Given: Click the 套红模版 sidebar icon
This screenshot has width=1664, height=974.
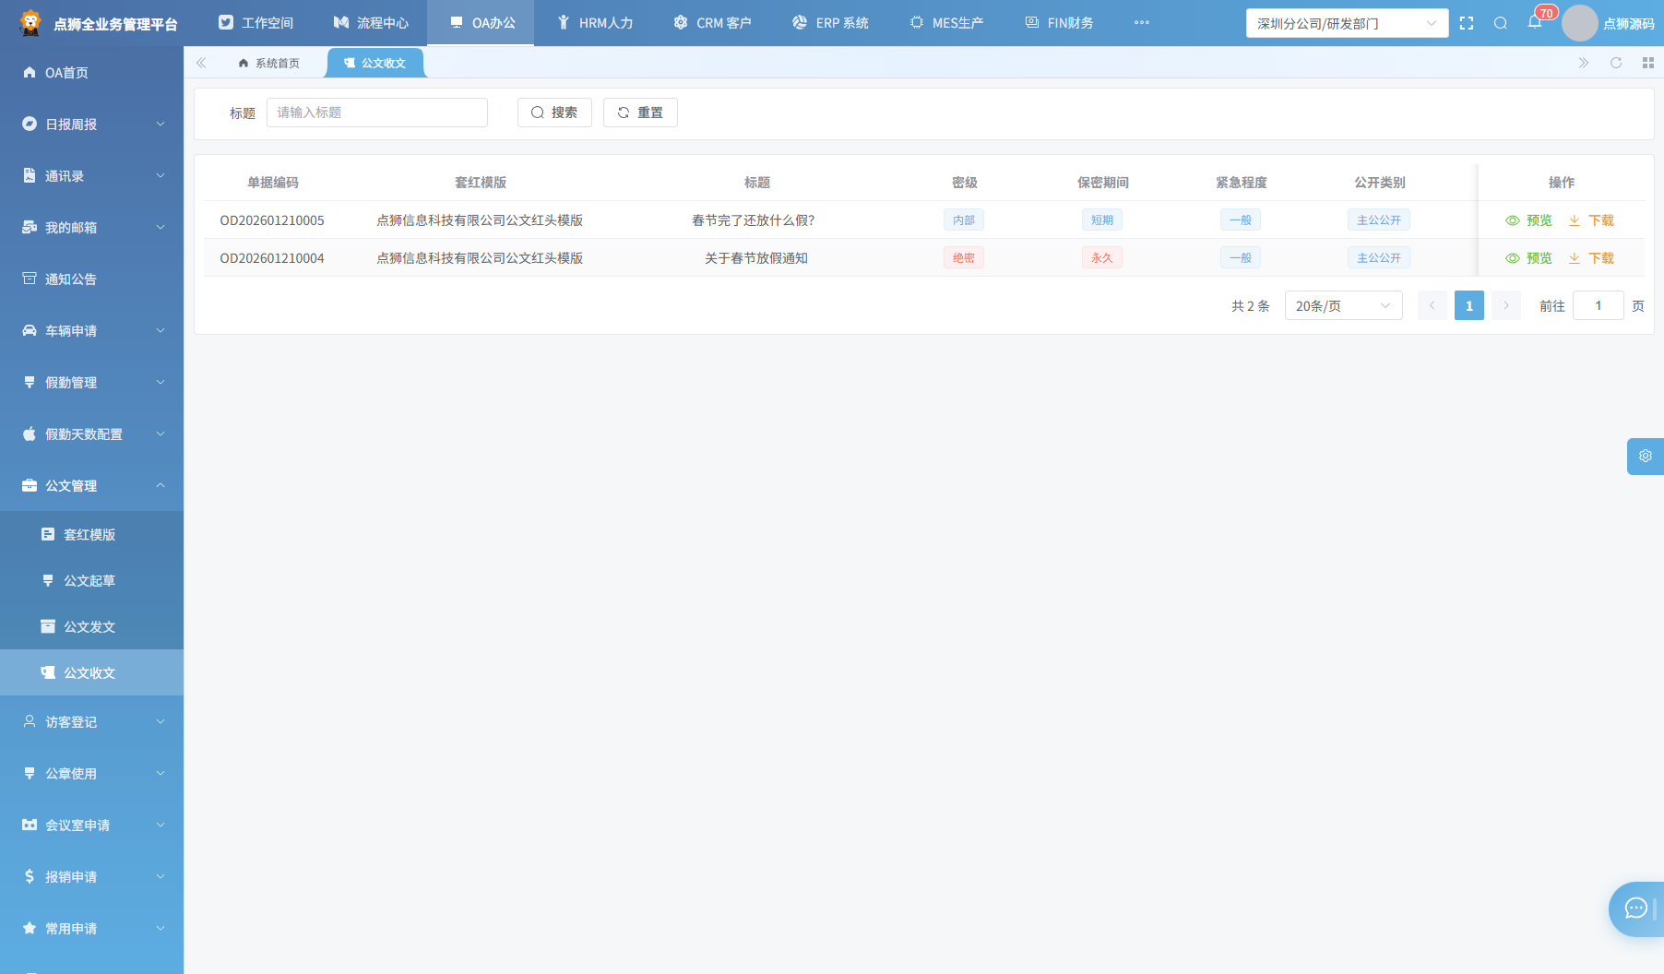Looking at the screenshot, I should 48,534.
